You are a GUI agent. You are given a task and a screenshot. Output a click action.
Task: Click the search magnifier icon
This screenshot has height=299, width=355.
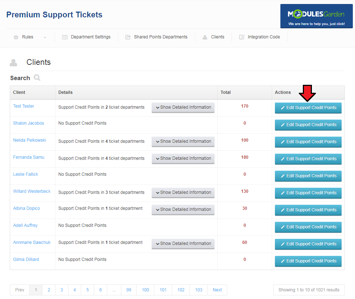[x=37, y=78]
